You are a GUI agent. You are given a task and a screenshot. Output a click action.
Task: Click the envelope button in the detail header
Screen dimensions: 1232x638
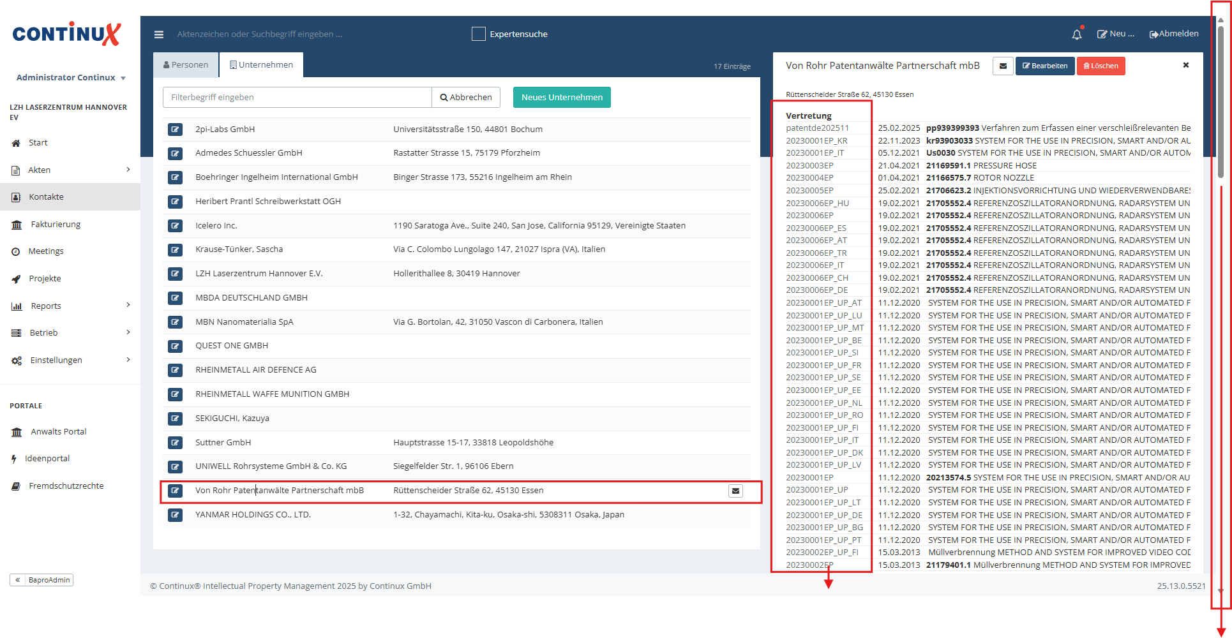tap(1003, 66)
